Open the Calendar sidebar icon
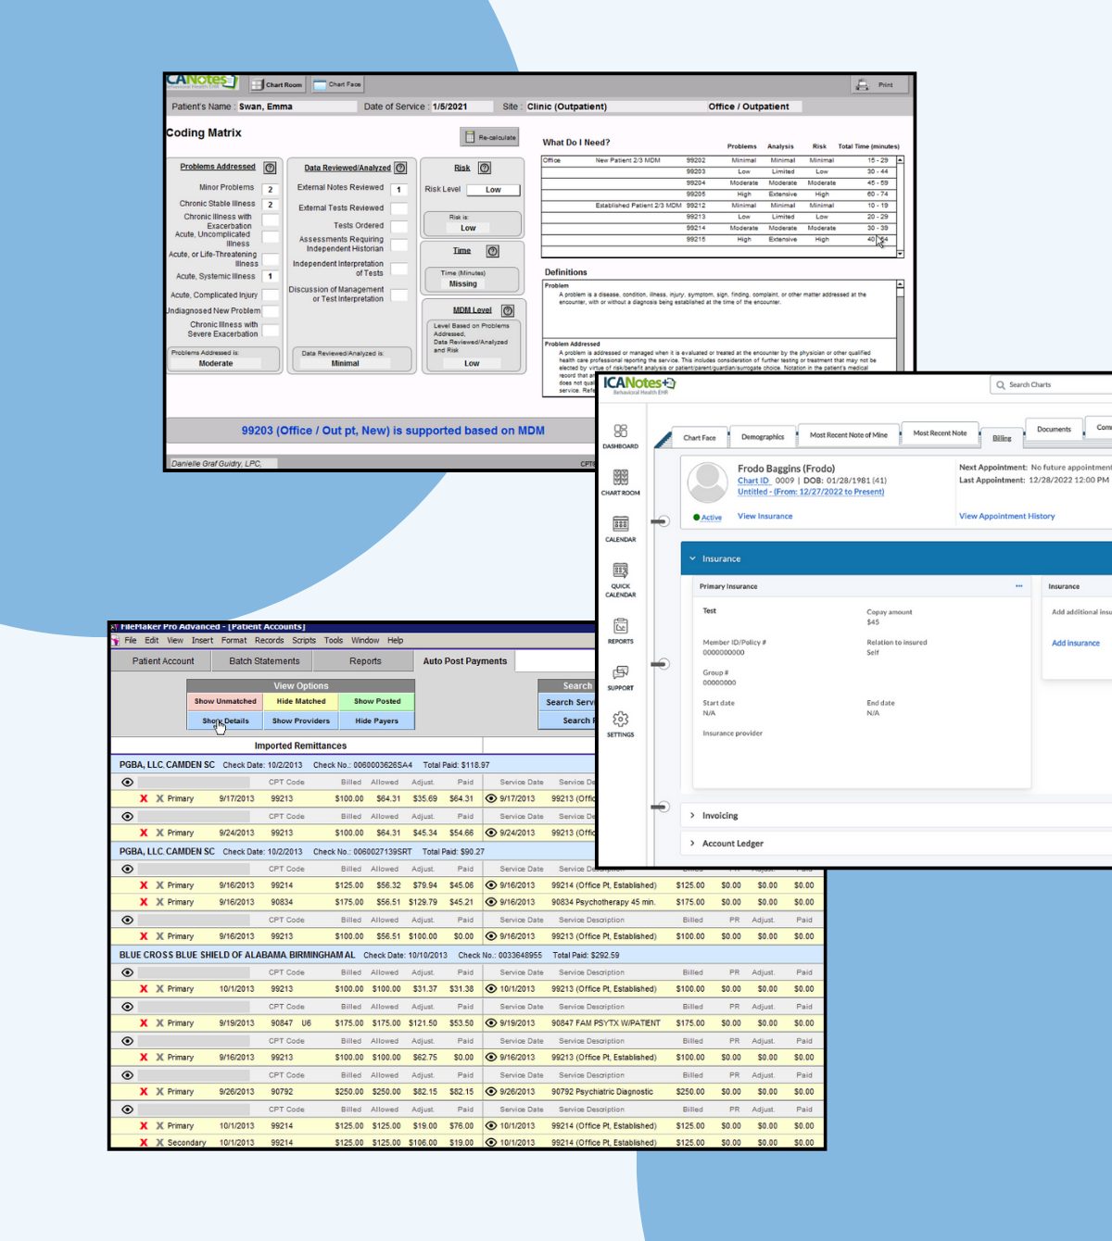Screen dimensions: 1112x1241 pos(620,529)
